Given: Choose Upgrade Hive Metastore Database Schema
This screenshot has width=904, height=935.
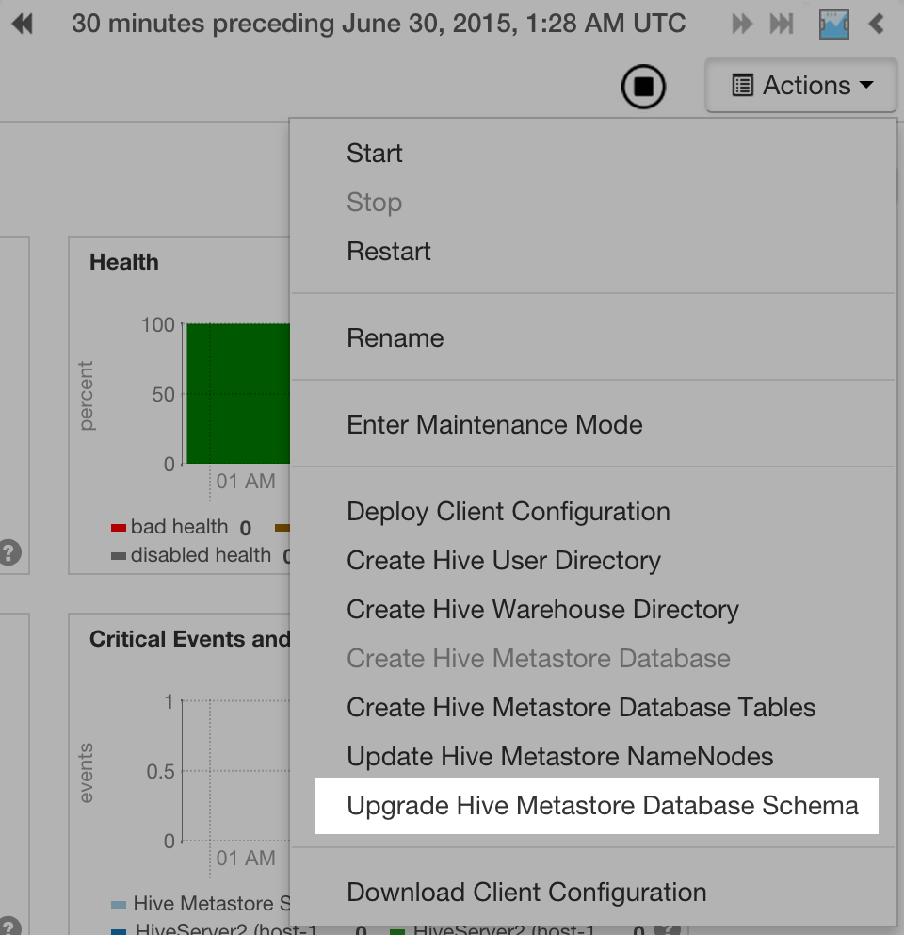Looking at the screenshot, I should pos(603,805).
